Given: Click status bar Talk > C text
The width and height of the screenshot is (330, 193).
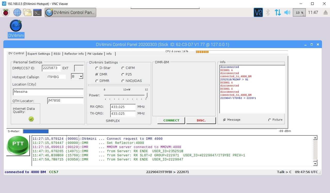Looking at the screenshot, I should (284, 172).
